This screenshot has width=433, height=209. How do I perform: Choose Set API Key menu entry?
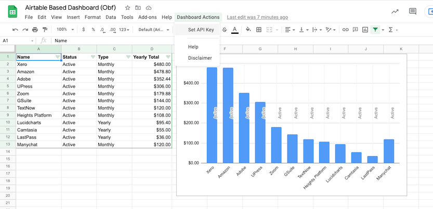(x=197, y=30)
